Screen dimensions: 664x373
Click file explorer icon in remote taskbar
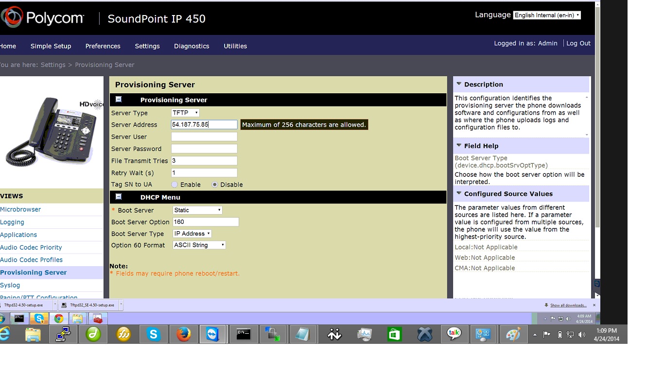click(x=77, y=319)
